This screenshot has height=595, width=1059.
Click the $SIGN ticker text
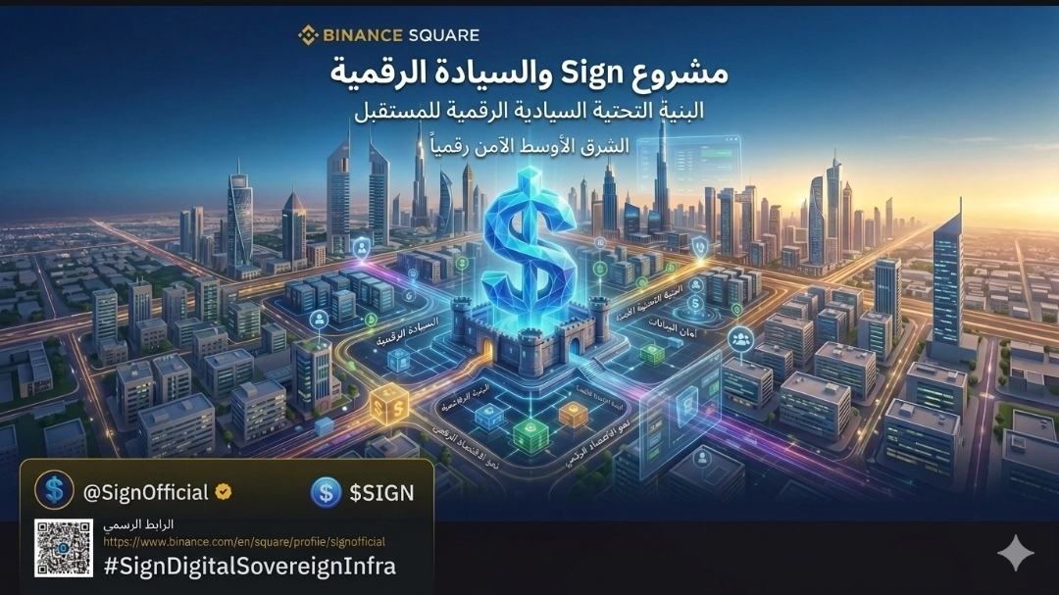point(381,493)
